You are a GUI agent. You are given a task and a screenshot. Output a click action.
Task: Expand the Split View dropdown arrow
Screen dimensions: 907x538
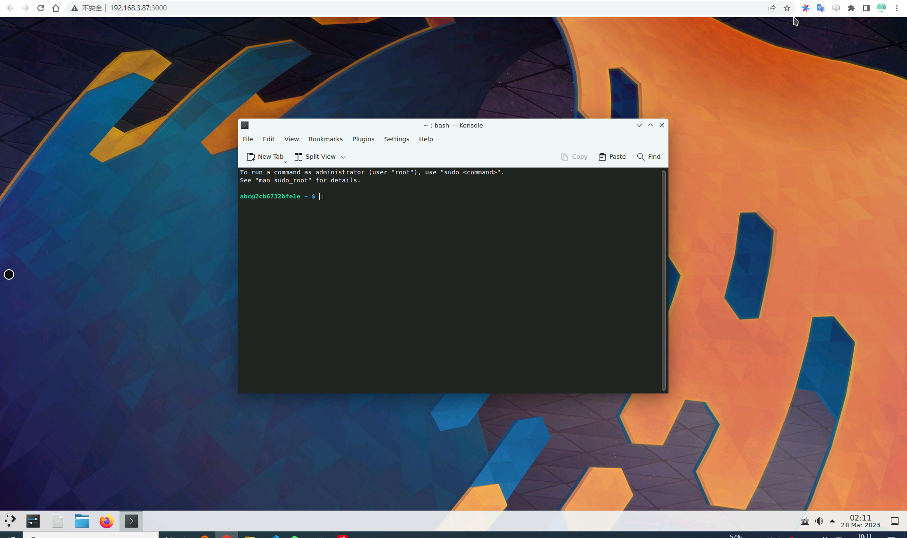point(343,157)
